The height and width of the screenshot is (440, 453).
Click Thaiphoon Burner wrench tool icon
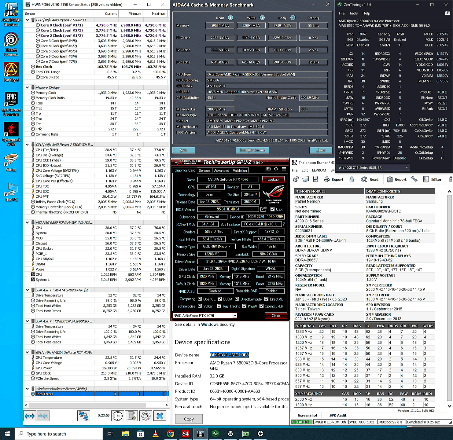(414, 179)
